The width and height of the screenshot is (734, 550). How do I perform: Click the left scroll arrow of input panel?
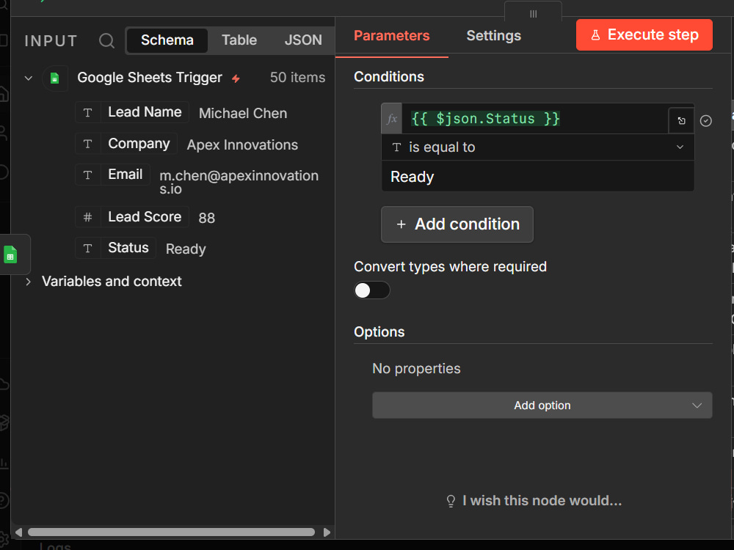click(x=19, y=532)
